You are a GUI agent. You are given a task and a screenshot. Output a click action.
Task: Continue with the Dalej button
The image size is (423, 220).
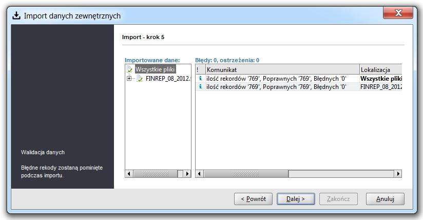296,199
